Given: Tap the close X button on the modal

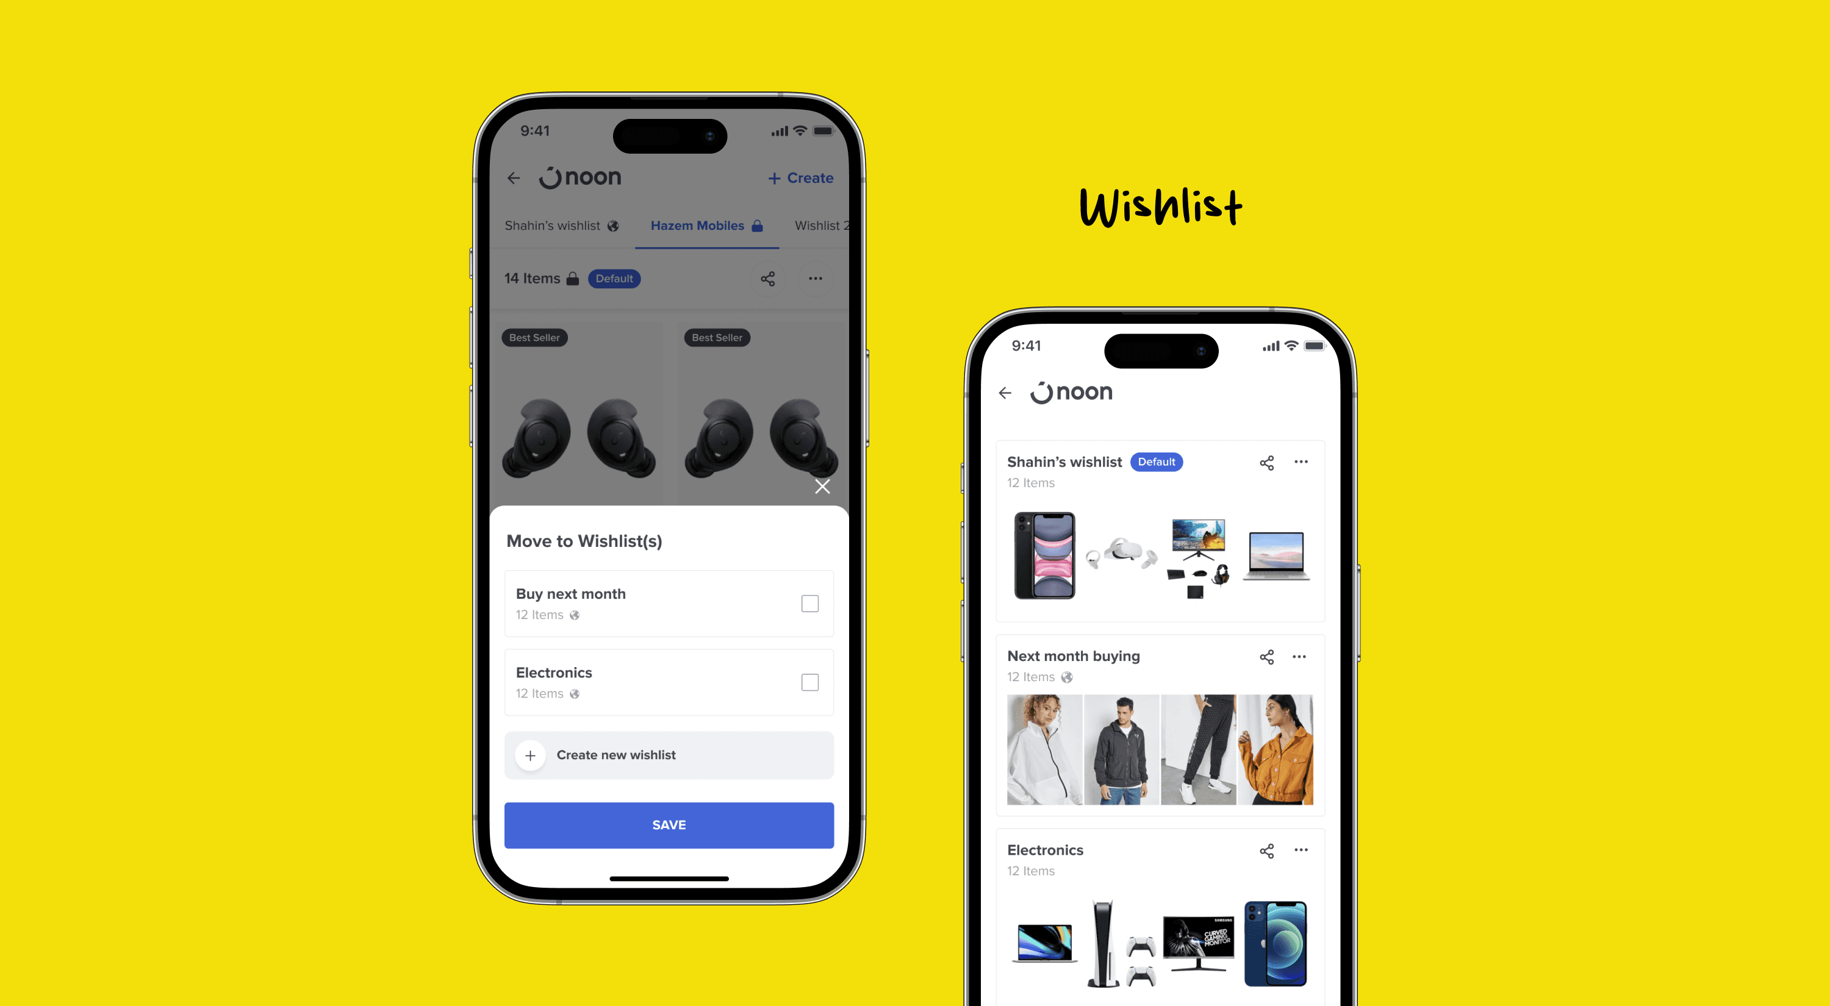Looking at the screenshot, I should [822, 486].
